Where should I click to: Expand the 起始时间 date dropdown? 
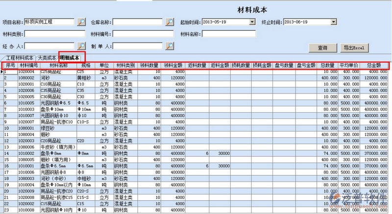[x=252, y=22]
